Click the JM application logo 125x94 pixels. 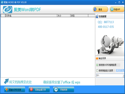7,10
